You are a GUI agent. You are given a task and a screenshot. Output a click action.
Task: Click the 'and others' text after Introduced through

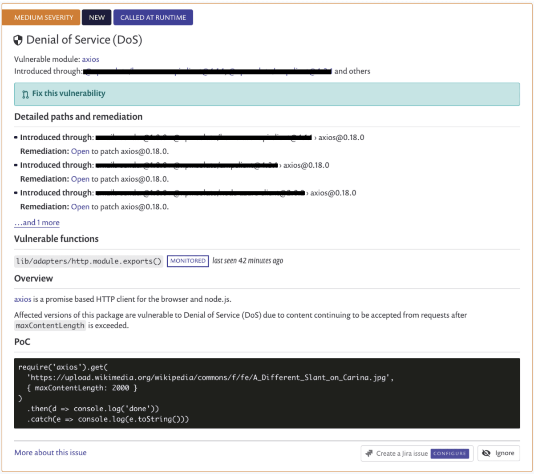point(352,71)
